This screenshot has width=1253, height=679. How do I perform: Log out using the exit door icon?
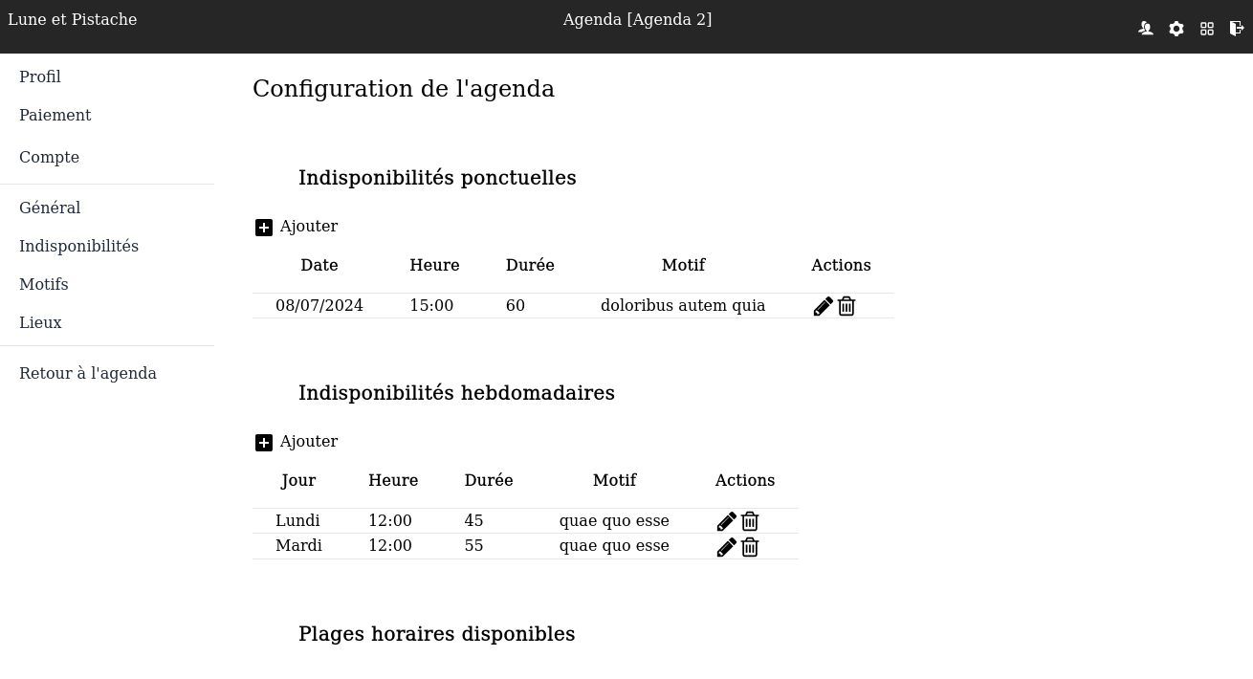click(x=1237, y=29)
